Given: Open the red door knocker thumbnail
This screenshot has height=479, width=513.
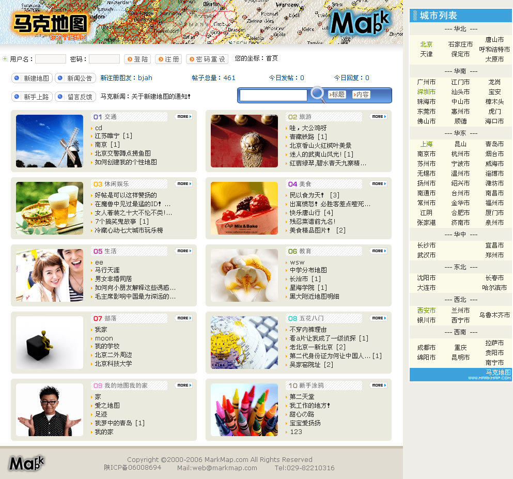Looking at the screenshot, I should point(244,141).
